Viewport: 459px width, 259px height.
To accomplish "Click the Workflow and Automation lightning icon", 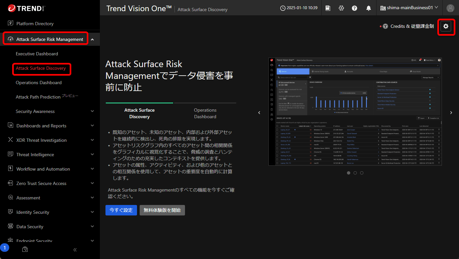I will pyautogui.click(x=10, y=169).
